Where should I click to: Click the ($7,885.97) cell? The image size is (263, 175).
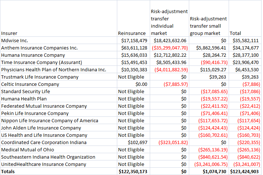(x=169, y=84)
